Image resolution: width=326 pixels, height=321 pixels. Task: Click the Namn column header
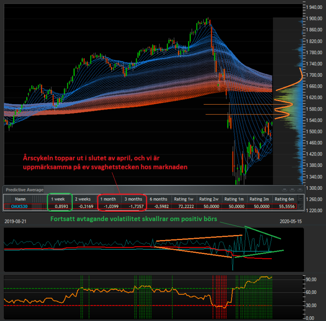coord(20,199)
